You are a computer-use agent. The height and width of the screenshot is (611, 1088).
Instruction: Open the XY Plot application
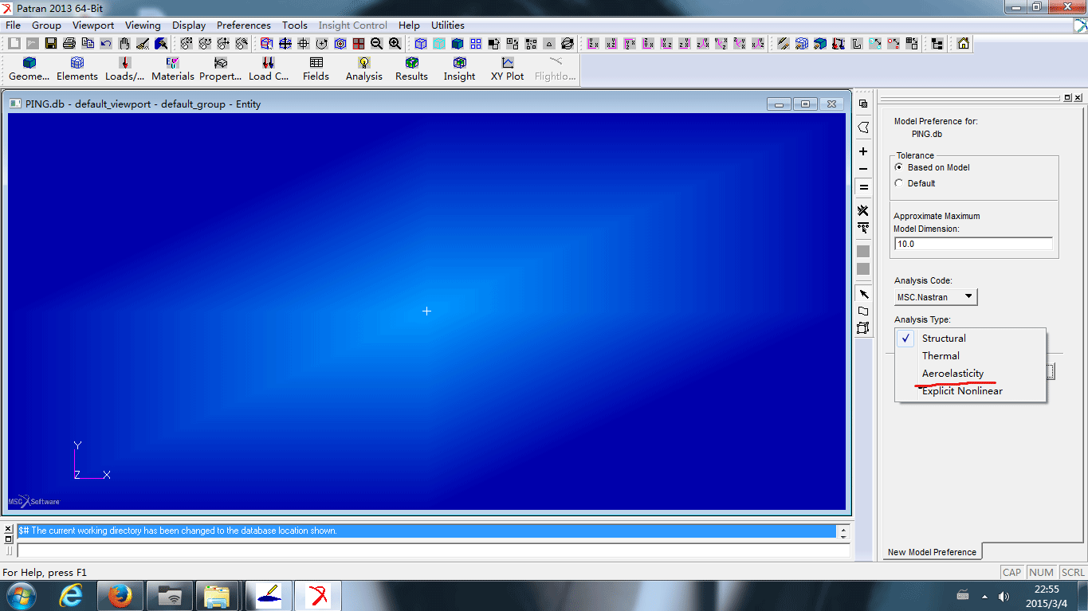508,69
